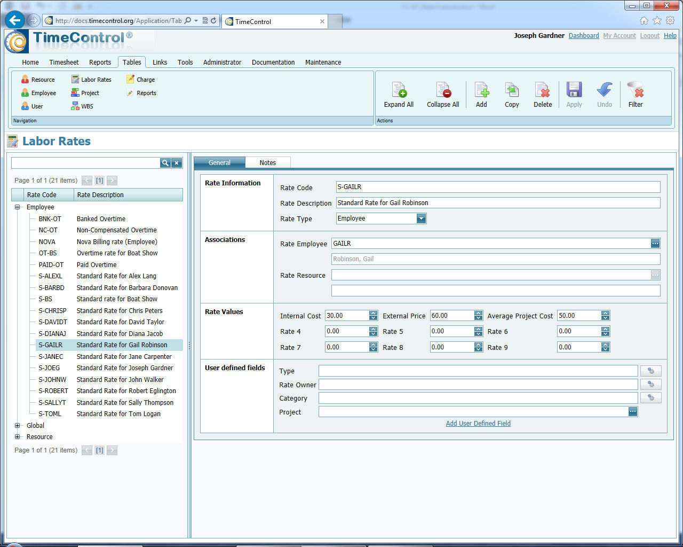683x547 pixels.
Task: Open the Tools menu
Action: click(x=185, y=62)
